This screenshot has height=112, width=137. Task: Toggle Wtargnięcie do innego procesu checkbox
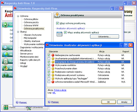[49, 62]
